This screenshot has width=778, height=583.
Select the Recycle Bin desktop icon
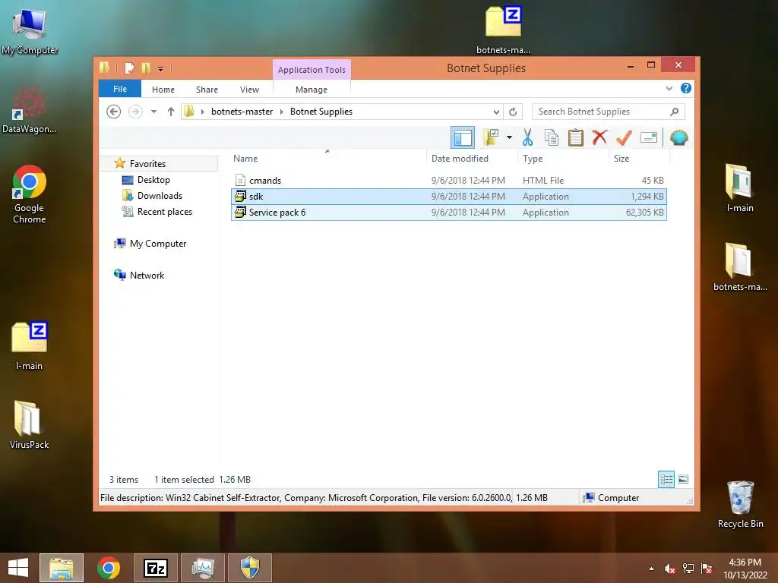(x=740, y=505)
